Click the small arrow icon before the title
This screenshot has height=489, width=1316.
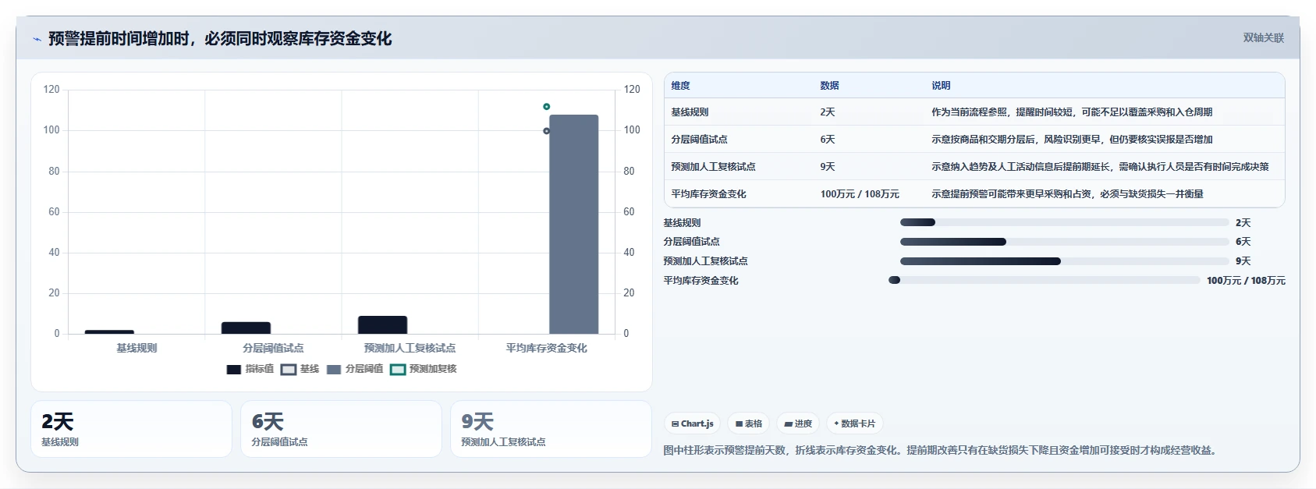(37, 39)
